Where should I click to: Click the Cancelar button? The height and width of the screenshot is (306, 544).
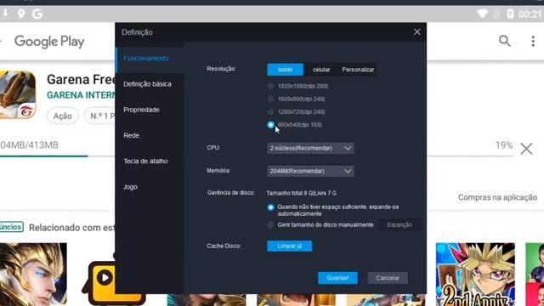coord(388,278)
